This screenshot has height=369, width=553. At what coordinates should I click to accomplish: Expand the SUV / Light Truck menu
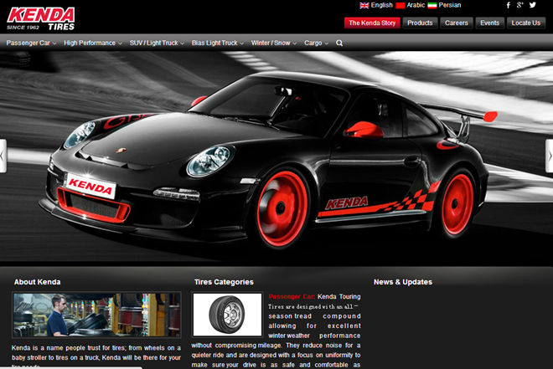point(157,43)
